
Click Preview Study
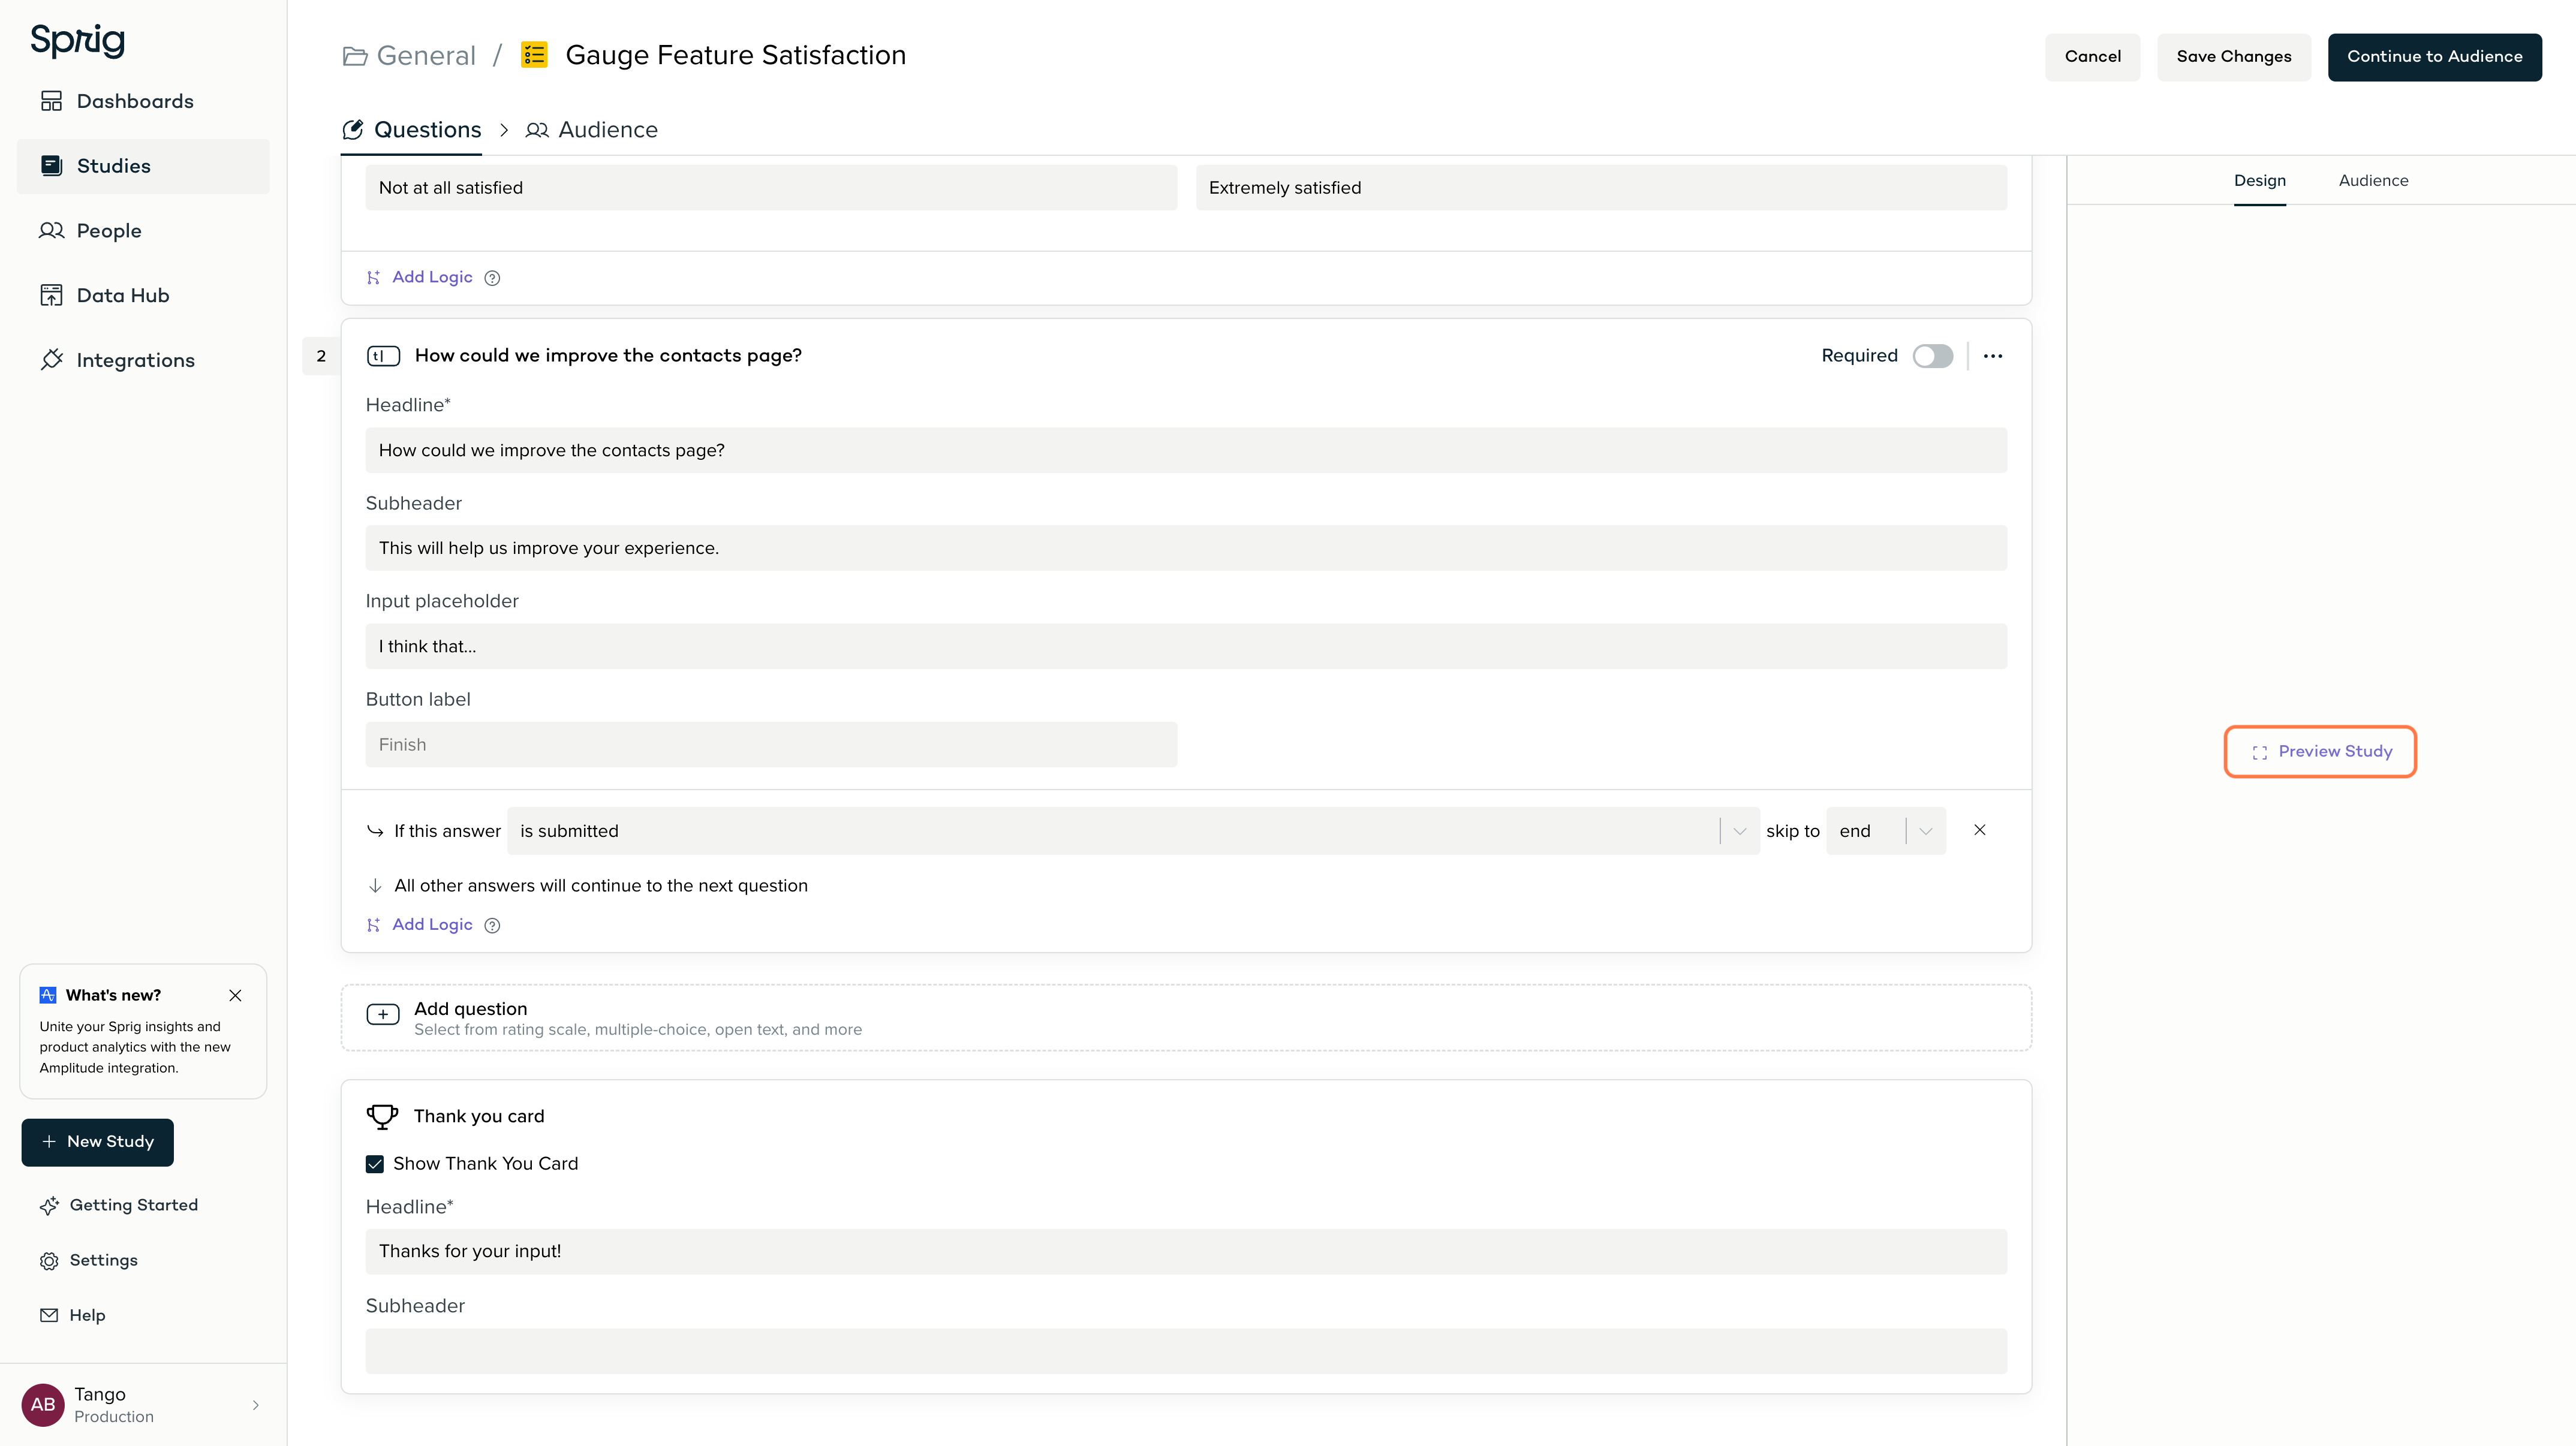[x=2319, y=752]
